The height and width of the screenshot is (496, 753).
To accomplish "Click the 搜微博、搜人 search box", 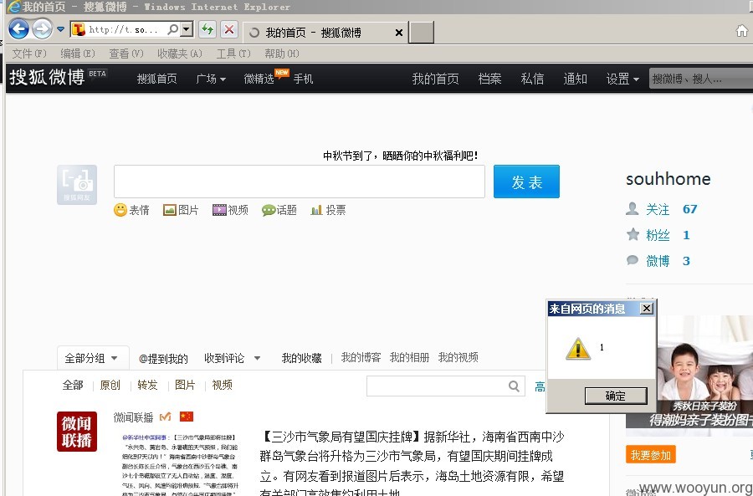I will pyautogui.click(x=700, y=79).
